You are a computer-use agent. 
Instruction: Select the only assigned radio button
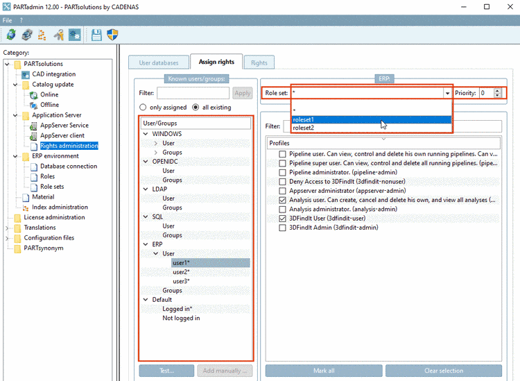pos(143,107)
